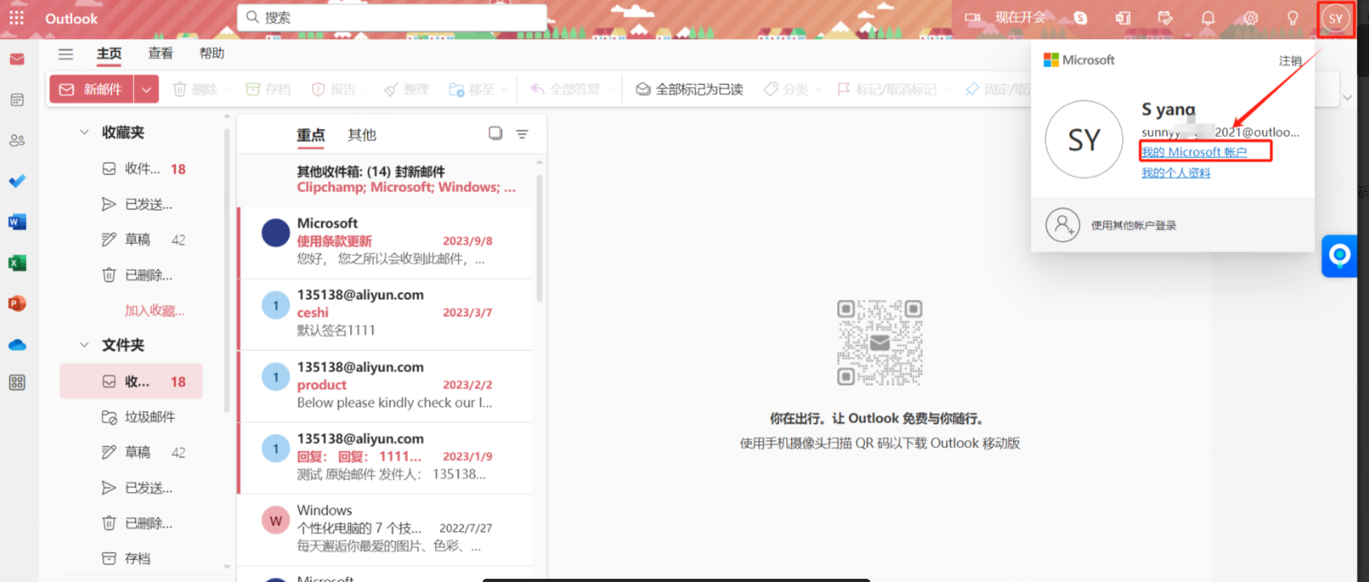Click 我的个人资料 profile link
The image size is (1369, 582).
tap(1175, 173)
